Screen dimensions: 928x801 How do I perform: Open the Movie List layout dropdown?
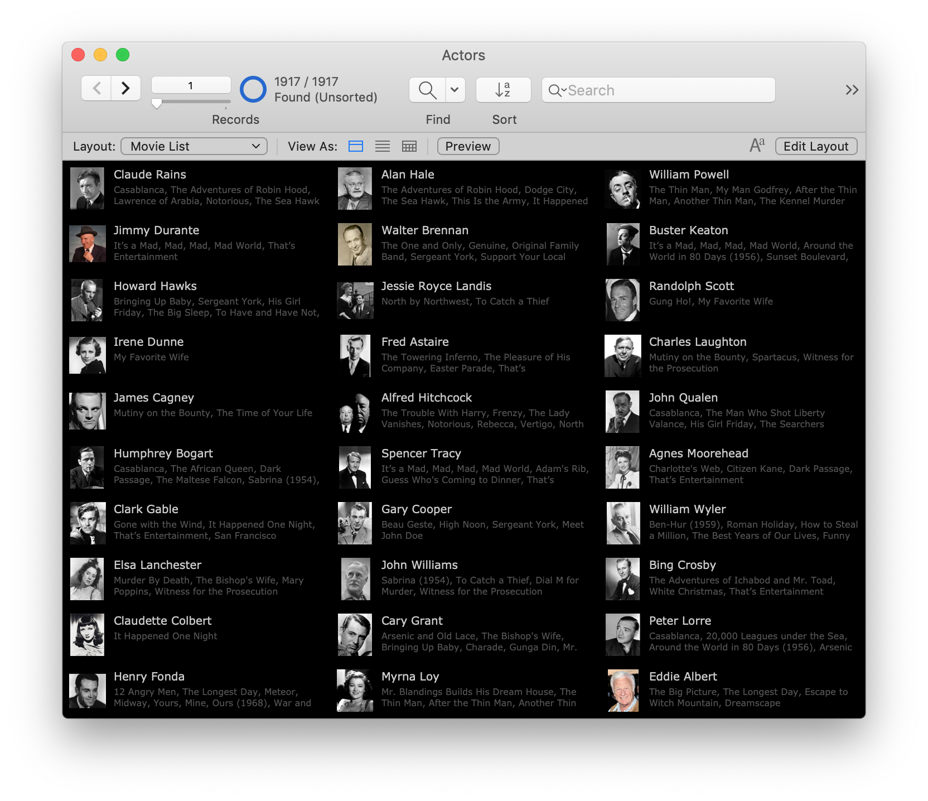click(194, 146)
